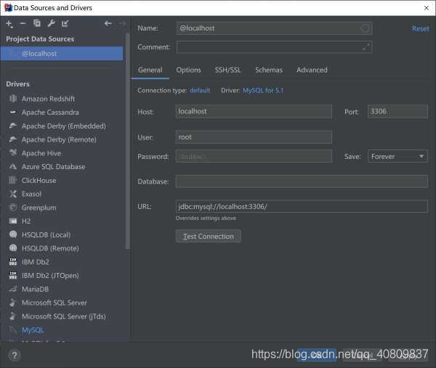Duplicate the selected data source

click(x=37, y=24)
